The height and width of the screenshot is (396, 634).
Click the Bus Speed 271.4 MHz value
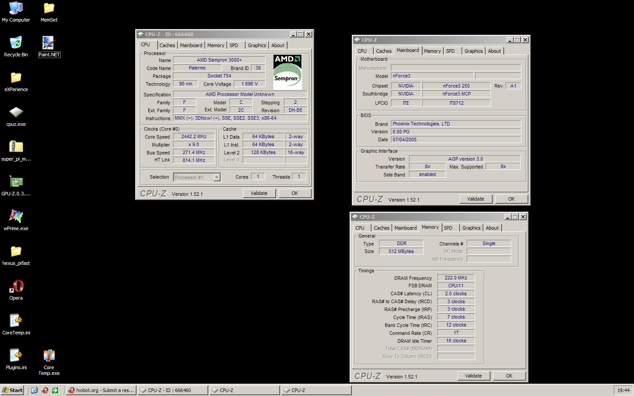tap(194, 152)
